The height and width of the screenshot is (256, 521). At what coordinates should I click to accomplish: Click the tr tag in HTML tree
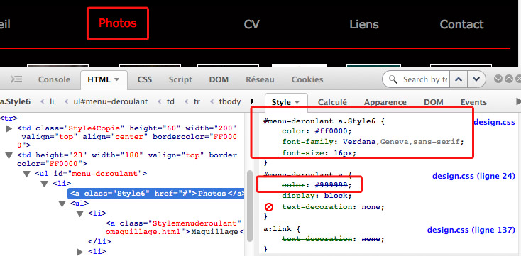tap(9, 118)
